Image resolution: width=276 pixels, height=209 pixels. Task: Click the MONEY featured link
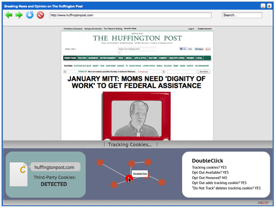point(96,66)
